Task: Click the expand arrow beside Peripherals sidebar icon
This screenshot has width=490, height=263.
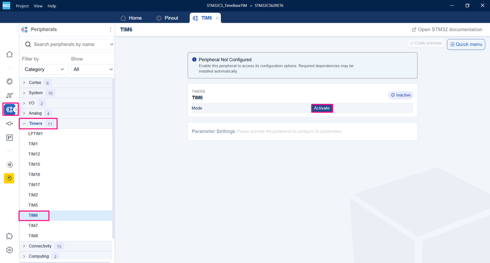Action: [x=16, y=109]
